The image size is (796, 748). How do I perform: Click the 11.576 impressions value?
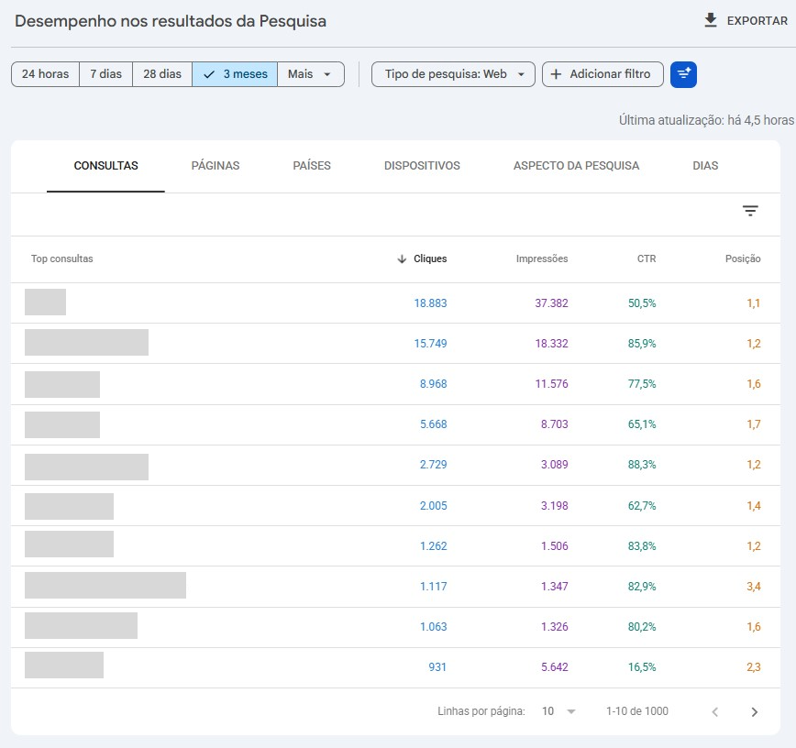(x=551, y=384)
